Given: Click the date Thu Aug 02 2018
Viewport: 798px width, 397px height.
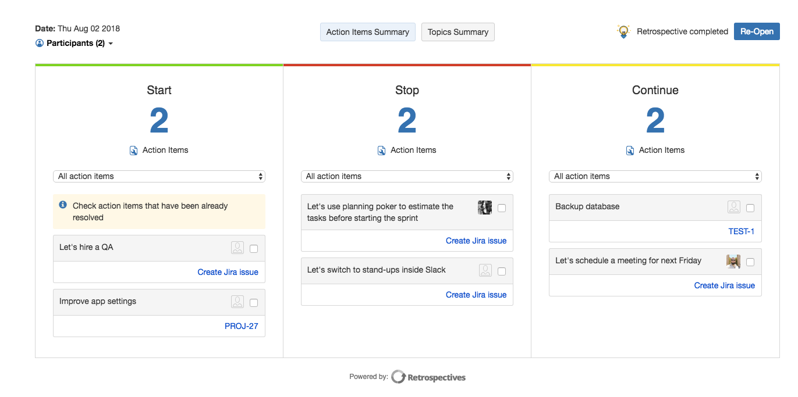Looking at the screenshot, I should (88, 28).
